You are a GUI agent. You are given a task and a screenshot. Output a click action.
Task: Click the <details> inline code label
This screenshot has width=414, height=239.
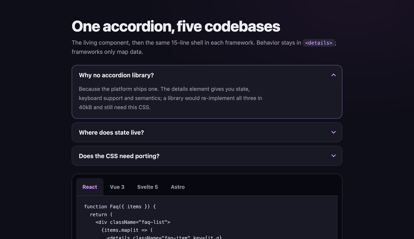(319, 43)
